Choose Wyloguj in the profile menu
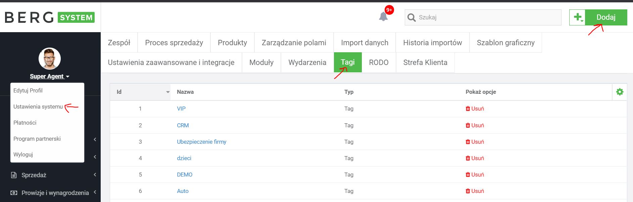 [23, 154]
